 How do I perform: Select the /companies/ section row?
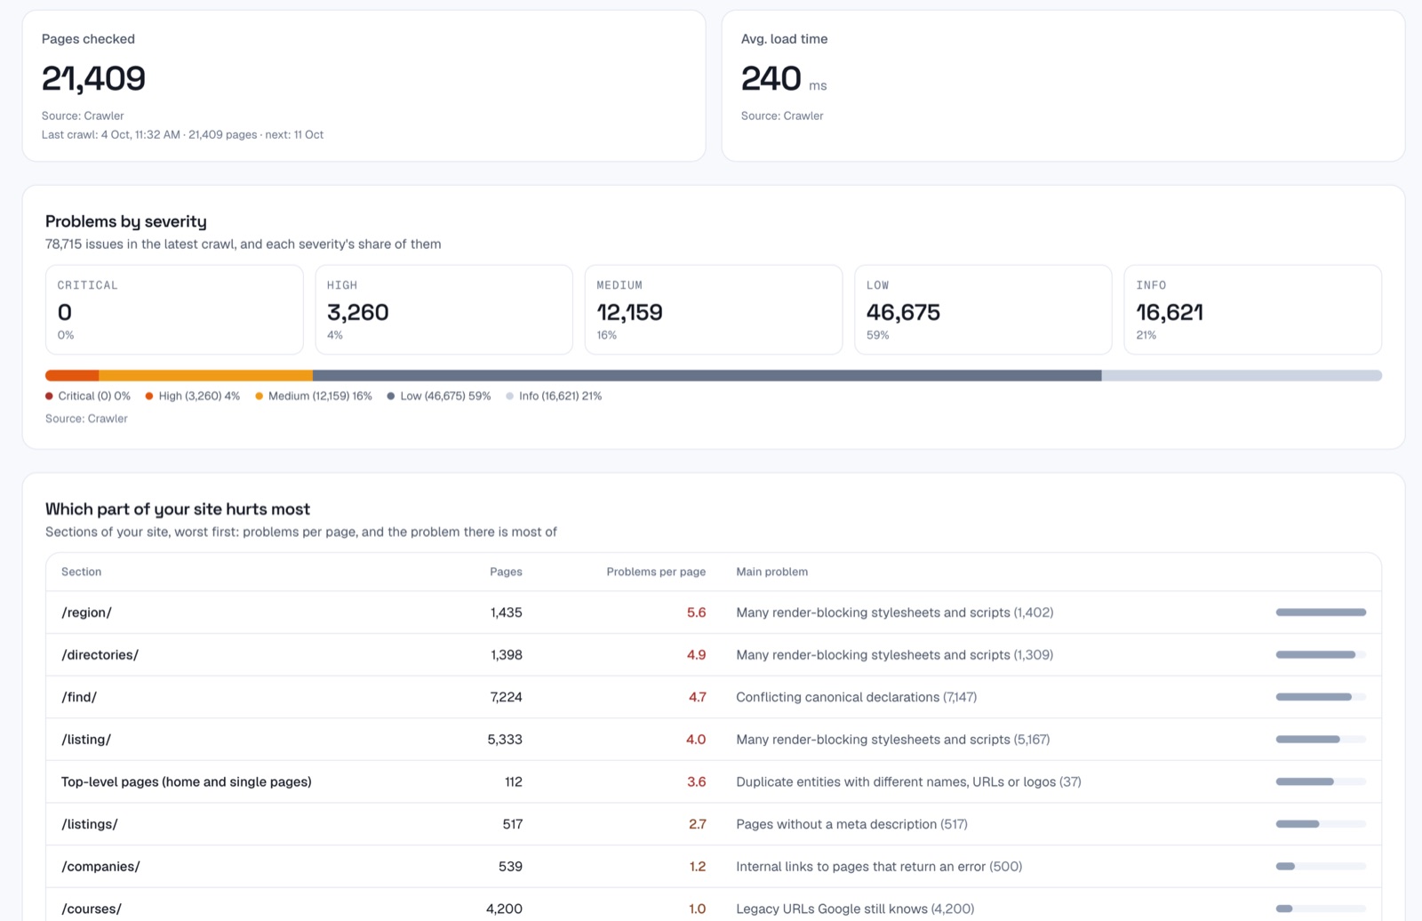pyautogui.click(x=714, y=866)
